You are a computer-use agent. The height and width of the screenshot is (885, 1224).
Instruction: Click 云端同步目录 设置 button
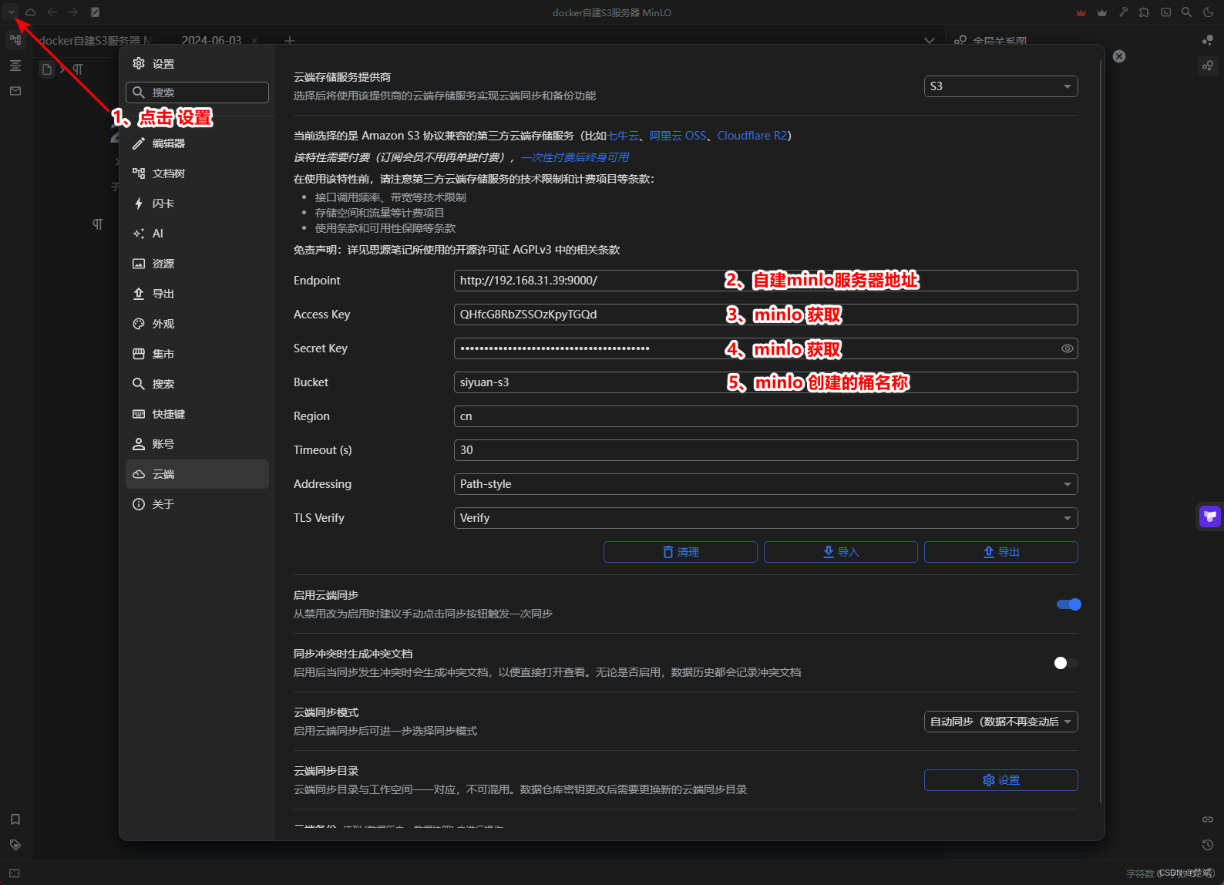pos(1001,780)
